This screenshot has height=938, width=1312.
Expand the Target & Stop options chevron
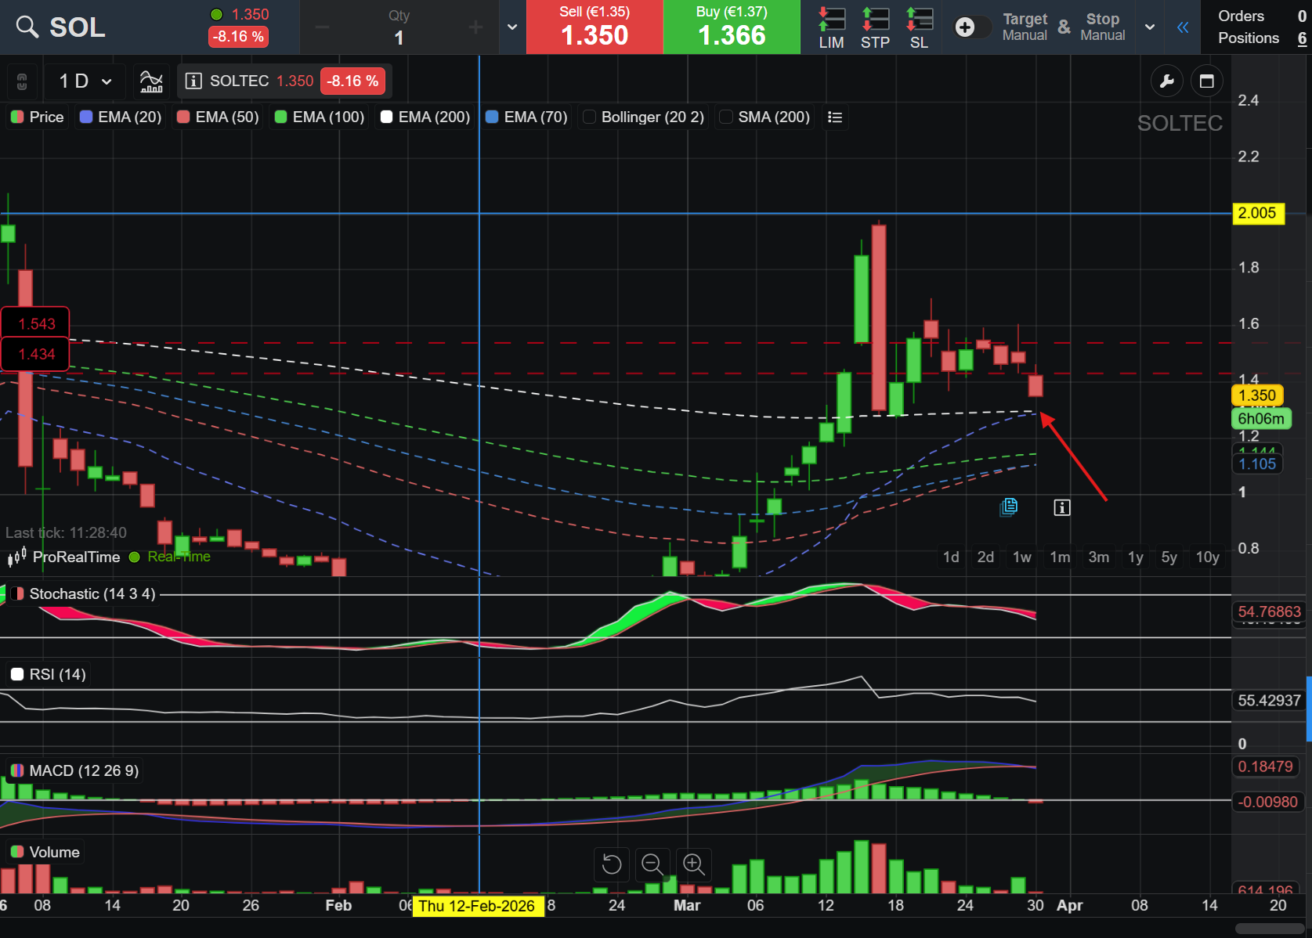[1149, 27]
